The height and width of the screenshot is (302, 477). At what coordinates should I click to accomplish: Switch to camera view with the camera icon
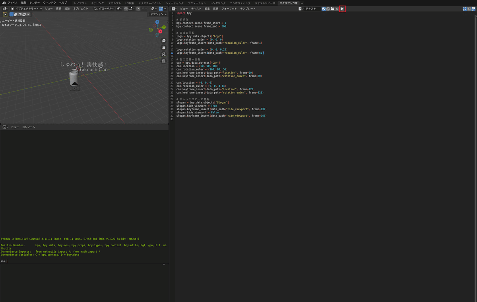pyautogui.click(x=163, y=55)
